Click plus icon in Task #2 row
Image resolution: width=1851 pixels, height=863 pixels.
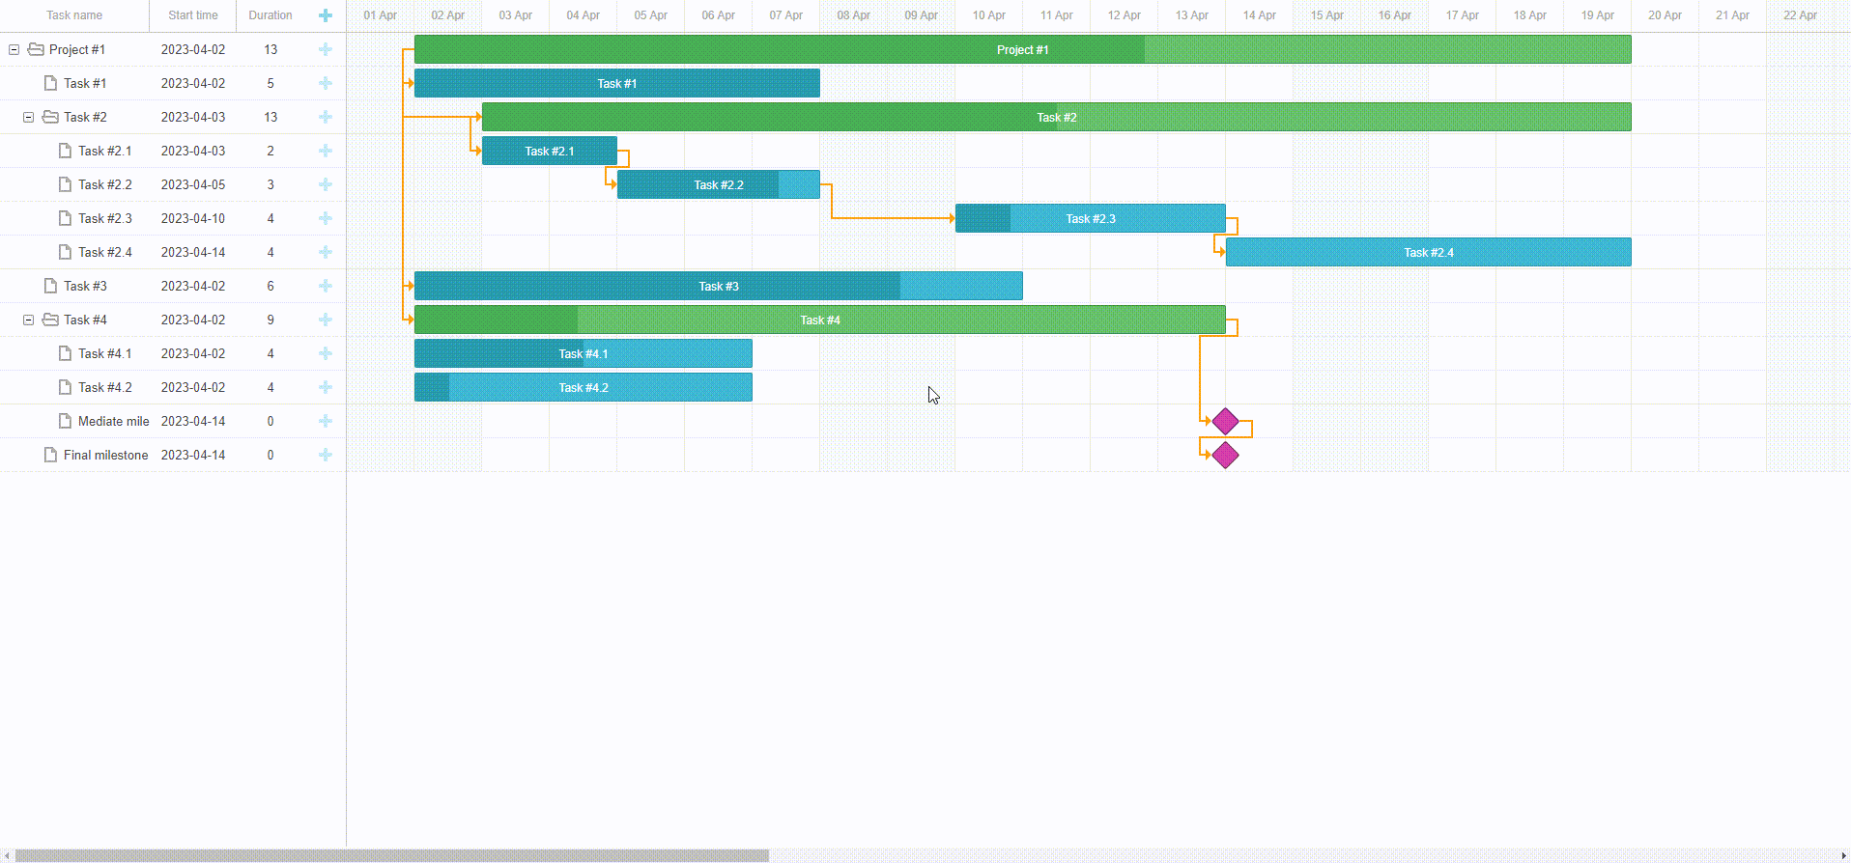(x=326, y=117)
